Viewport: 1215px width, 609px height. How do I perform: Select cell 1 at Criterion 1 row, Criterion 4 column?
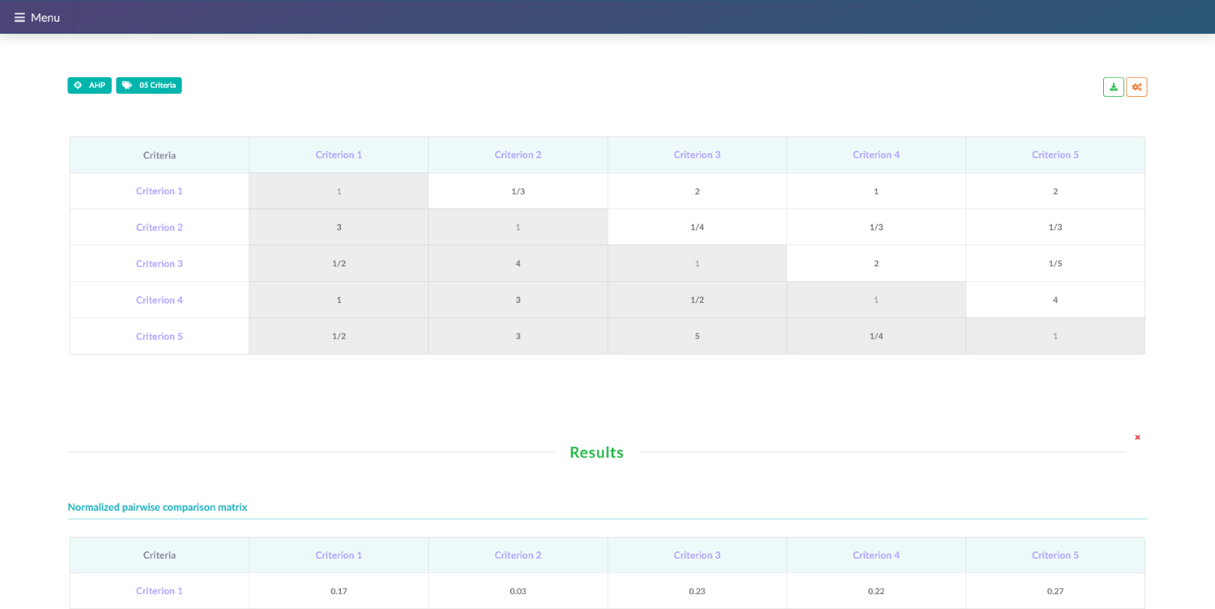point(876,191)
